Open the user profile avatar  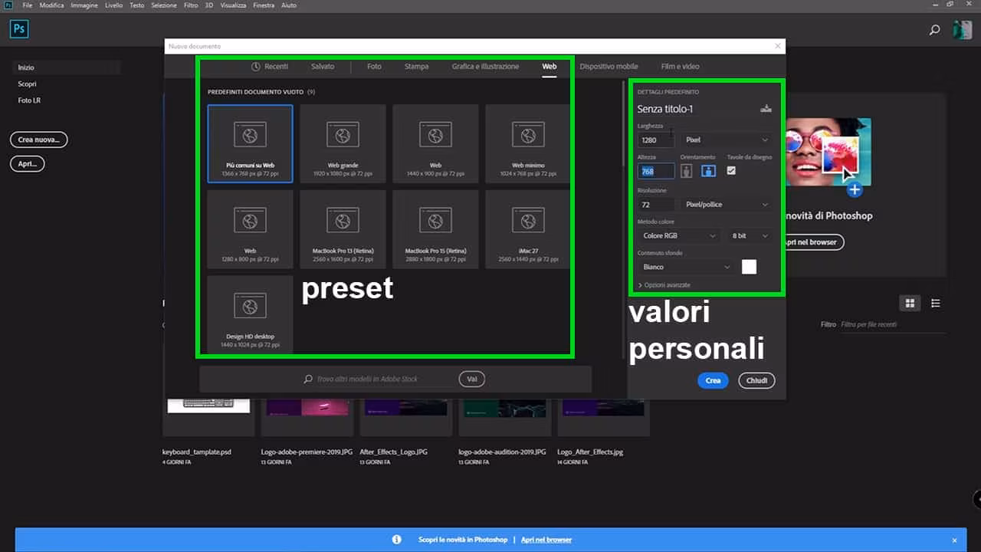click(962, 30)
